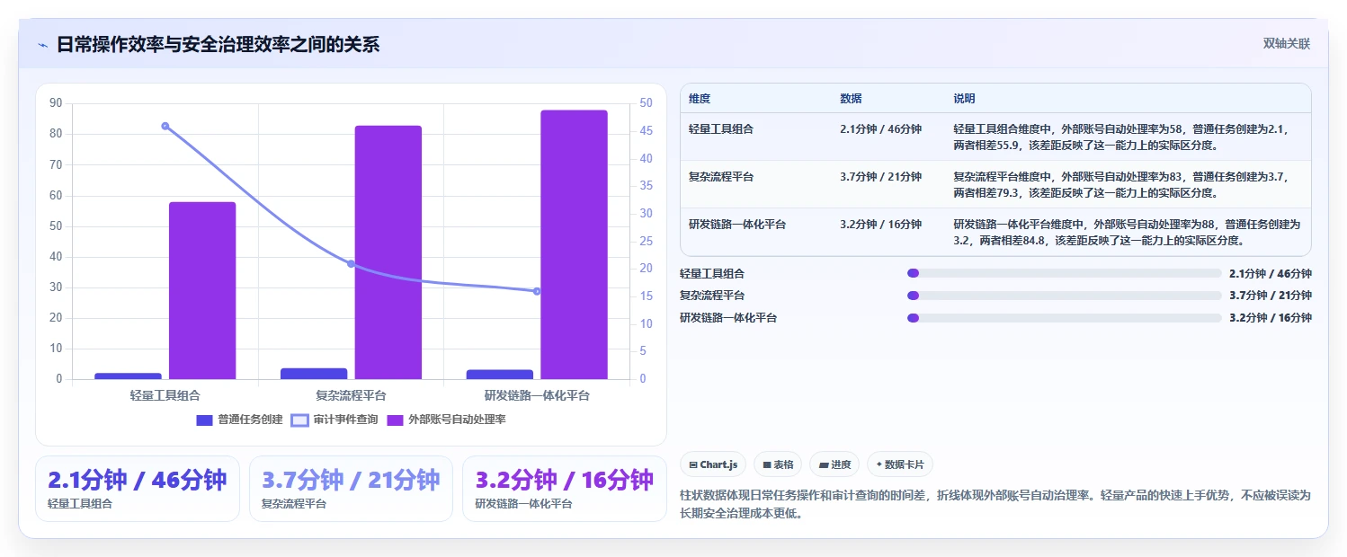Click the tall purple bar for 复杂流程平台

(388, 252)
